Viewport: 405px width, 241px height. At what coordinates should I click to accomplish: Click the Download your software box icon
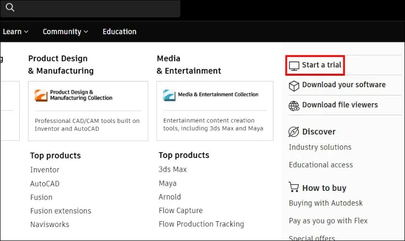pyautogui.click(x=294, y=85)
